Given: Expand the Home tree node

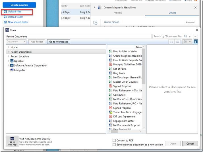Looking at the screenshot, I should pyautogui.click(x=9, y=47).
